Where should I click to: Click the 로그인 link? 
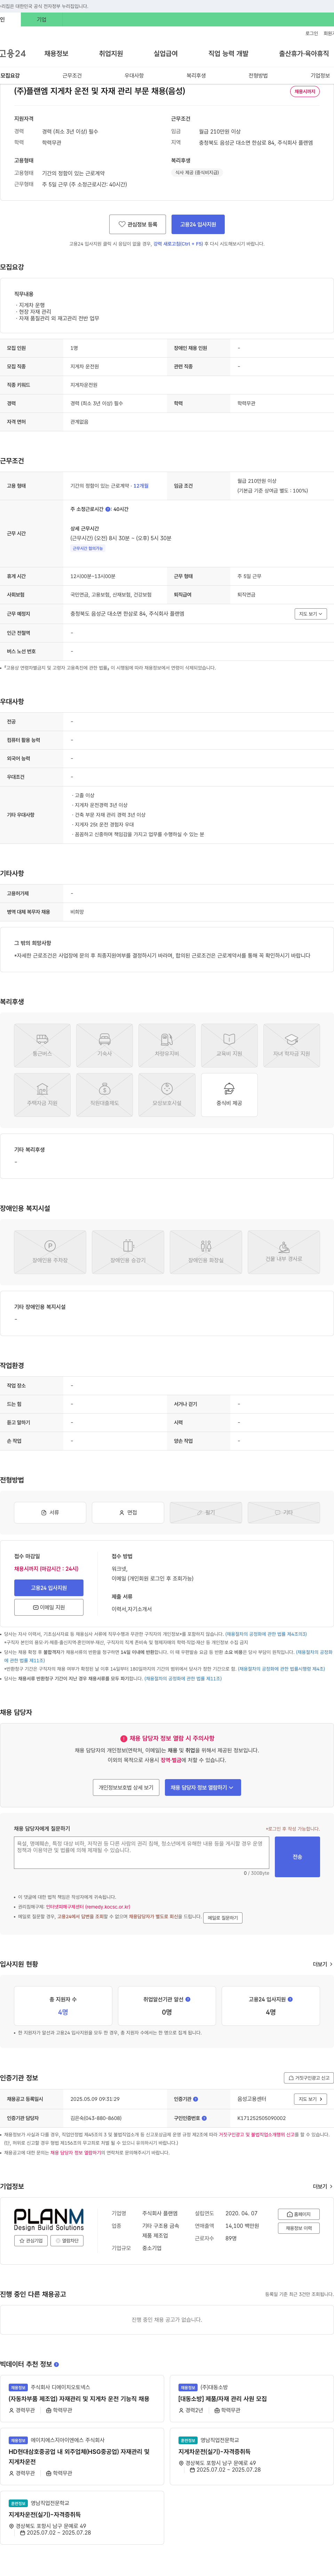pos(312,33)
